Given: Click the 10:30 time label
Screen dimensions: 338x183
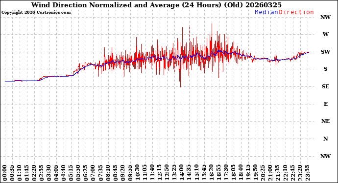Looking at the screenshot, I should pos(138,173).
